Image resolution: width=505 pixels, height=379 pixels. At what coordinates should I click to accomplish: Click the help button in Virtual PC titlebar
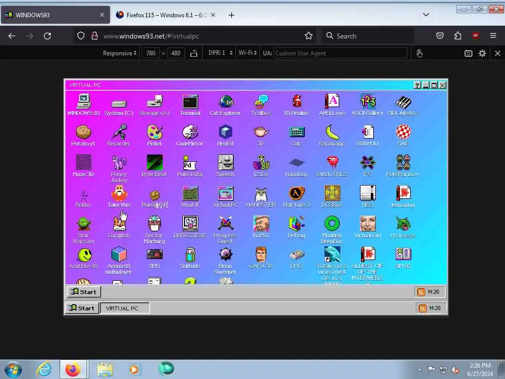(417, 85)
